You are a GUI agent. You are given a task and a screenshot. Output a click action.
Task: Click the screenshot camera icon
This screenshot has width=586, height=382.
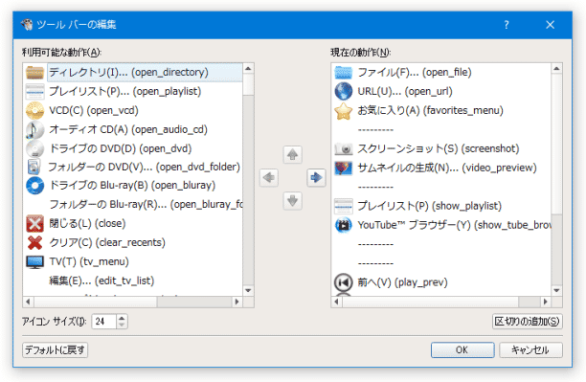343,148
